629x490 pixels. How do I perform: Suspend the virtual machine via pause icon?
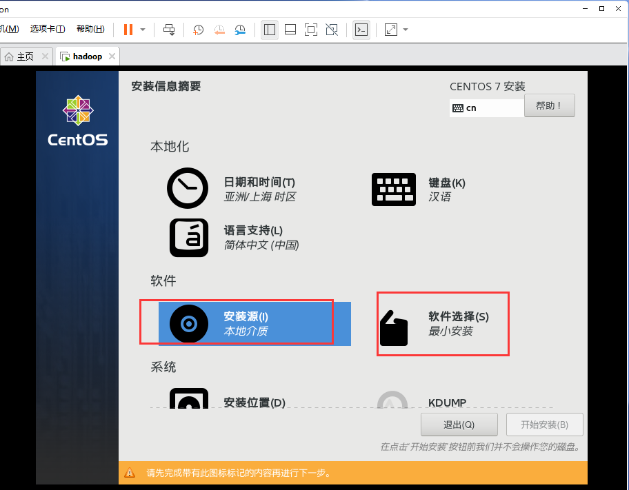tap(128, 30)
